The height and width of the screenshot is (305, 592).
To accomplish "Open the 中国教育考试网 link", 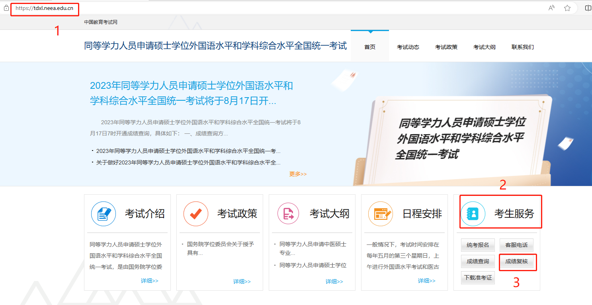I will tap(101, 22).
